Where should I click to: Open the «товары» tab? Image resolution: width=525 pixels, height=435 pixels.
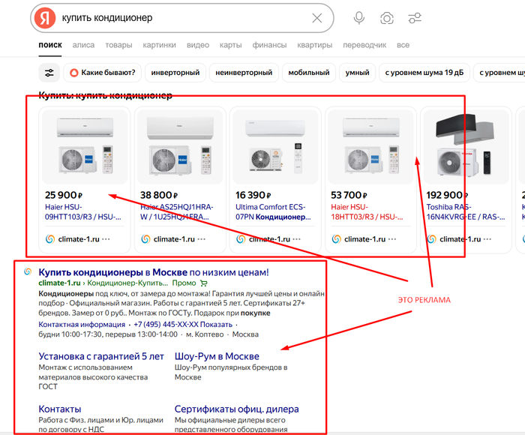tap(118, 45)
